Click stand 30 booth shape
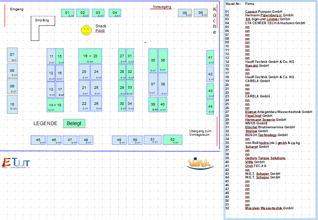Viewport: 318px width, 220px height. (x=122, y=103)
